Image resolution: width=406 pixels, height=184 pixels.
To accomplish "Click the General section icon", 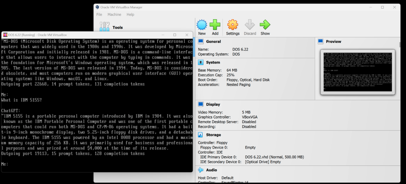I will pos(200,41).
